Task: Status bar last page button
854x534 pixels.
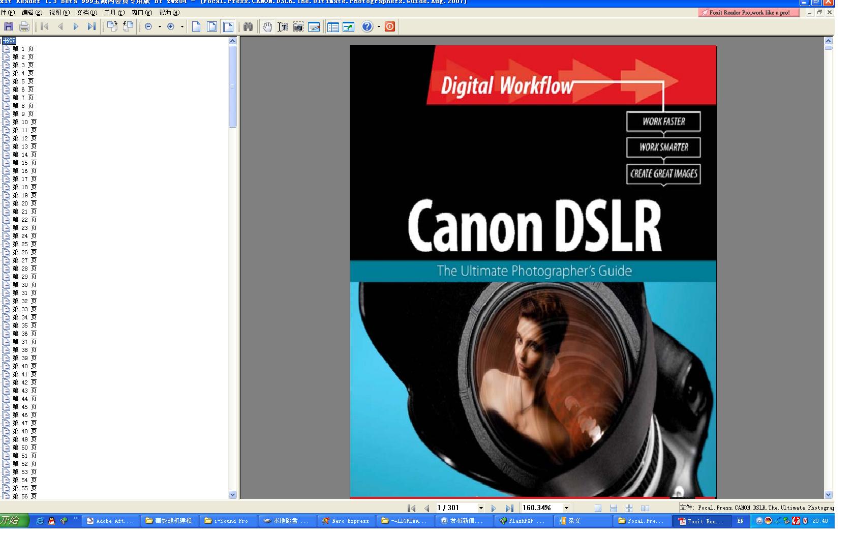Action: (x=509, y=508)
